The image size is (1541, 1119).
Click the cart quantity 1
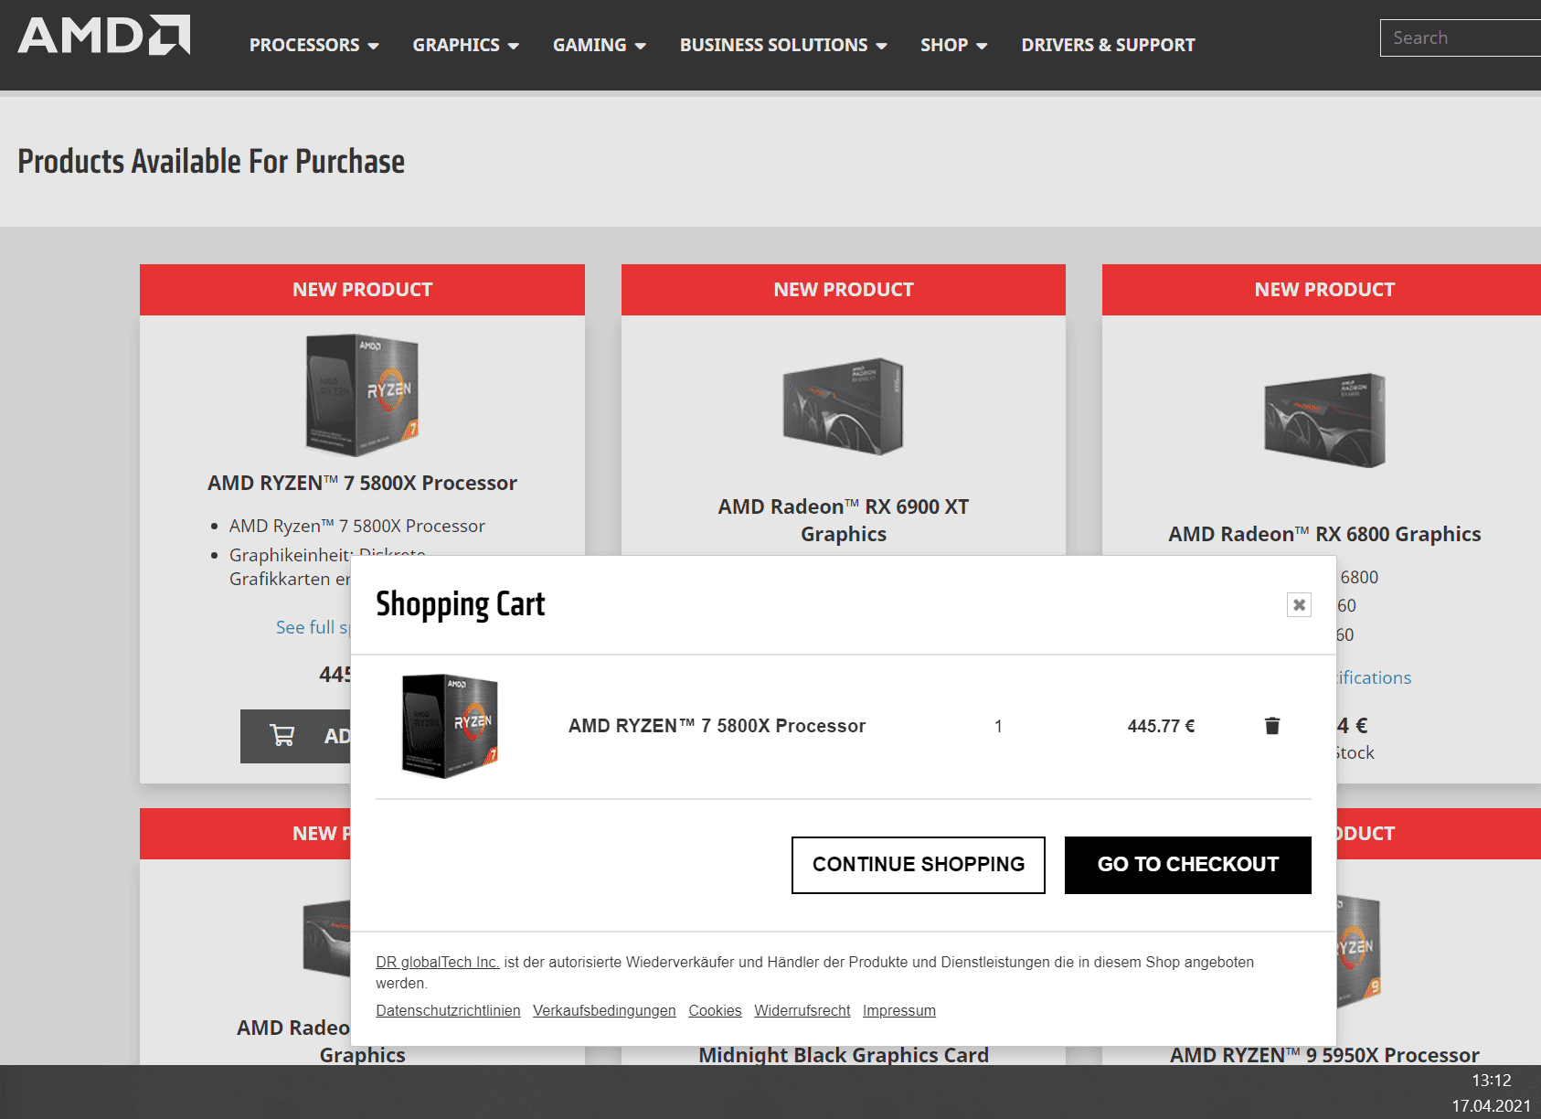coord(998,726)
